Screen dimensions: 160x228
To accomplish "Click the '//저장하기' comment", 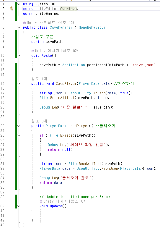I will (x=124, y=83).
